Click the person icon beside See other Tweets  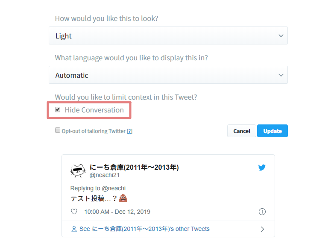tap(74, 229)
